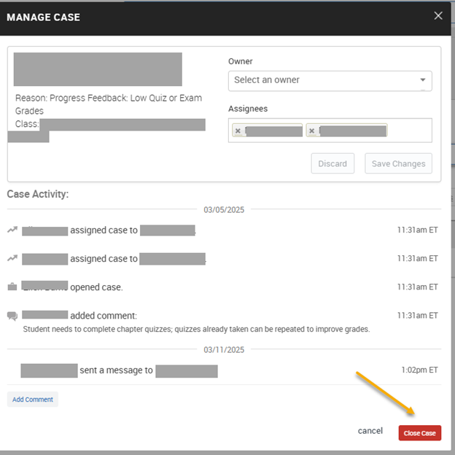Click the briefcase opened-case icon
Image resolution: width=455 pixels, height=455 pixels.
12,287
